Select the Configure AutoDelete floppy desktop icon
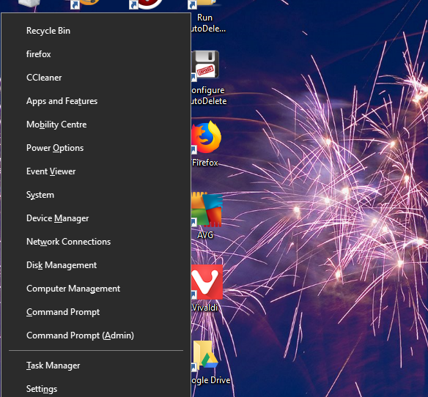The height and width of the screenshot is (397, 428). pyautogui.click(x=205, y=65)
